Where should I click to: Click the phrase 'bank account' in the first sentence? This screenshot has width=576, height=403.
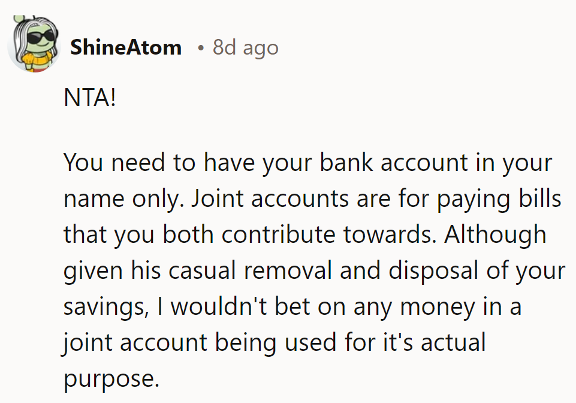tap(393, 163)
